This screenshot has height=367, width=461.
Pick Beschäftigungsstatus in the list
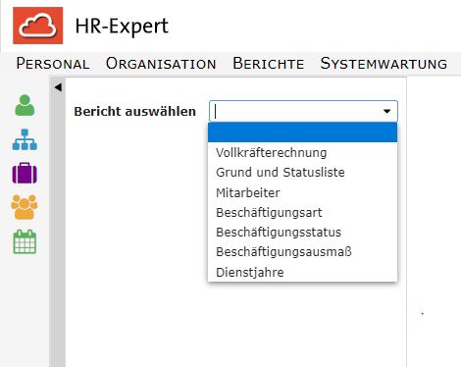pos(302,233)
